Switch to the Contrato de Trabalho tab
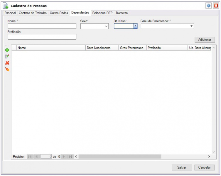The height and width of the screenshot is (176, 221). click(x=33, y=13)
